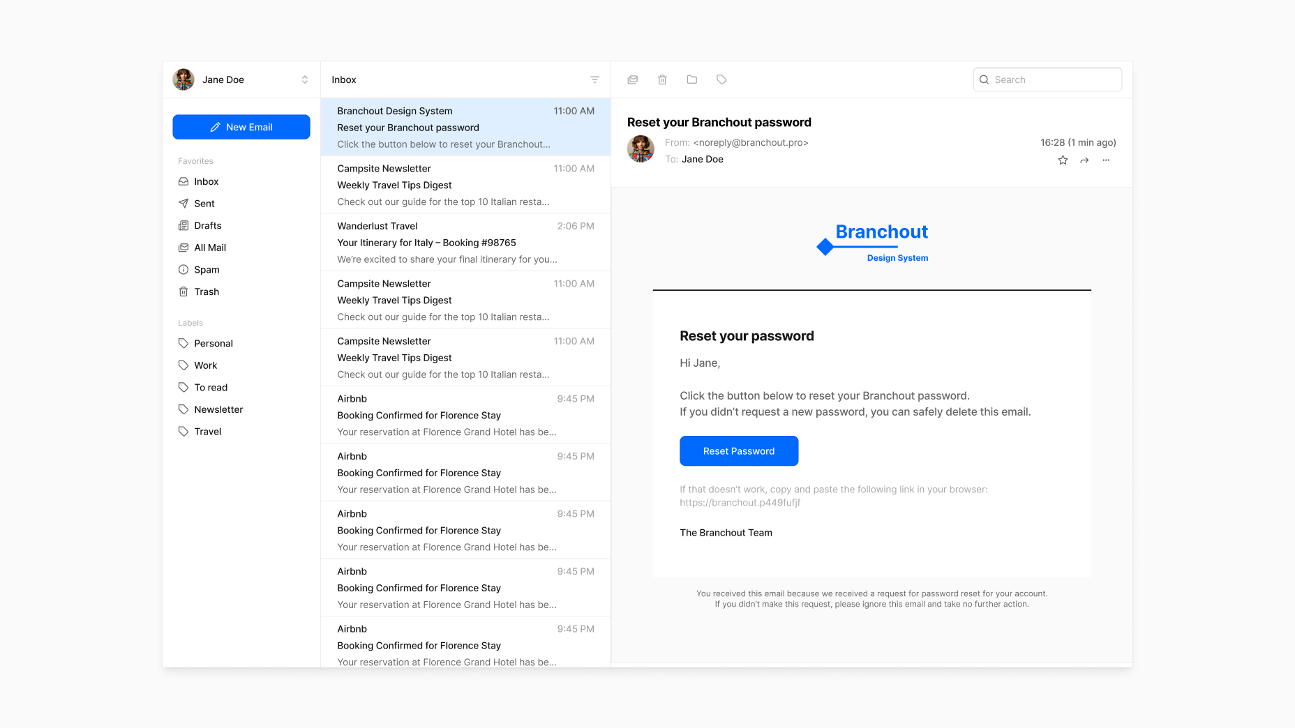Star the Reset password email
The image size is (1295, 728).
(x=1062, y=160)
